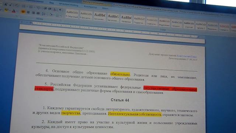Click the red-highlighted государственные образовательные phrase
The image size is (236, 133).
click(170, 89)
